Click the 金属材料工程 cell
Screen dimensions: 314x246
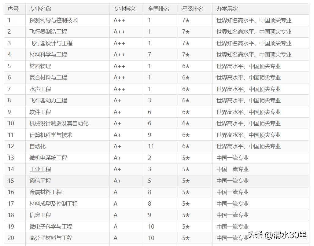click(45, 192)
